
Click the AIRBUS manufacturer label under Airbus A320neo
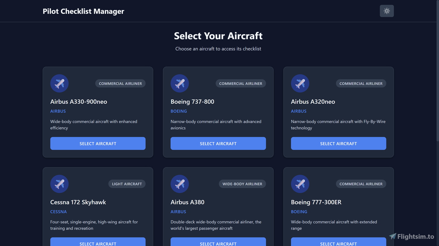(x=299, y=111)
